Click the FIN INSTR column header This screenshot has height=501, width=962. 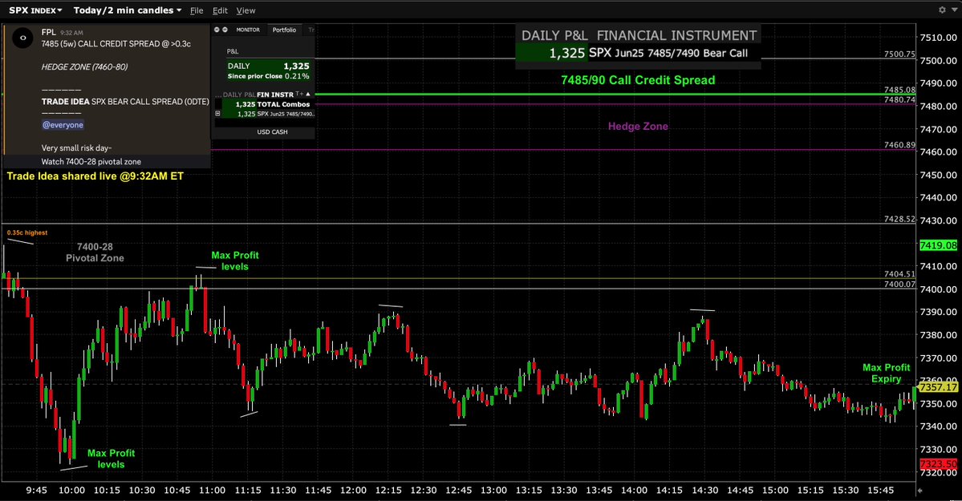[x=275, y=95]
